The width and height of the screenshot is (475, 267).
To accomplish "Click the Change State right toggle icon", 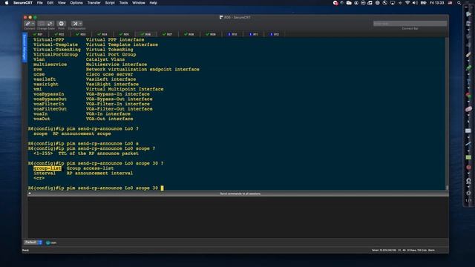I will tap(50, 24).
